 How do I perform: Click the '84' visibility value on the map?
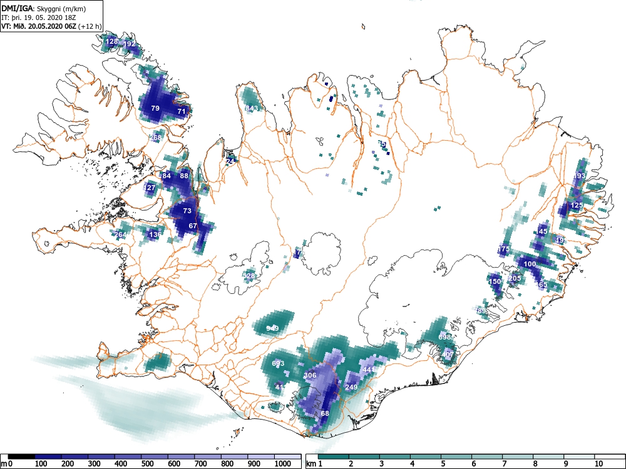167,176
